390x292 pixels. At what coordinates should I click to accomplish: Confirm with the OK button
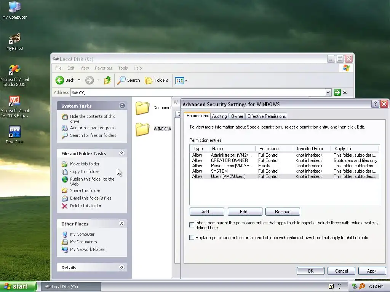310,271
